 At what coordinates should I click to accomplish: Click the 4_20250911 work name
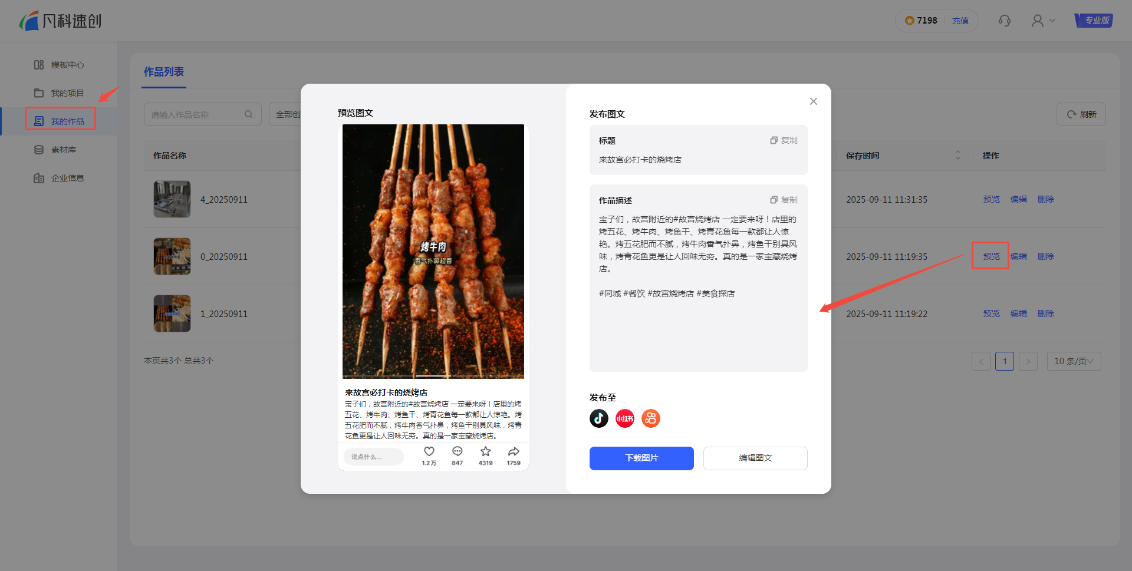click(x=224, y=200)
